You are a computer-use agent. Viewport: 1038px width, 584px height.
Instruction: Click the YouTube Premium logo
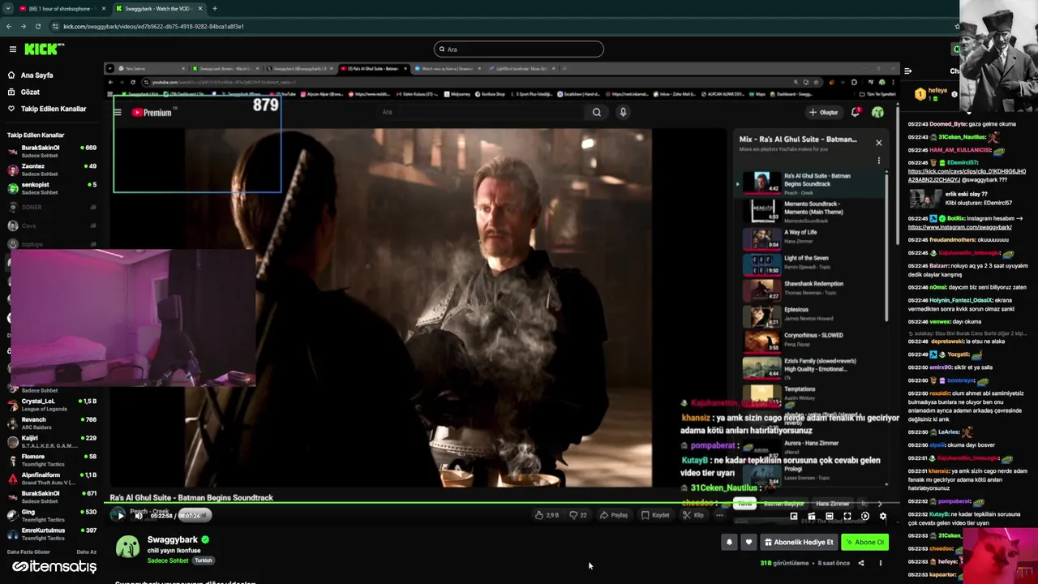coord(153,113)
